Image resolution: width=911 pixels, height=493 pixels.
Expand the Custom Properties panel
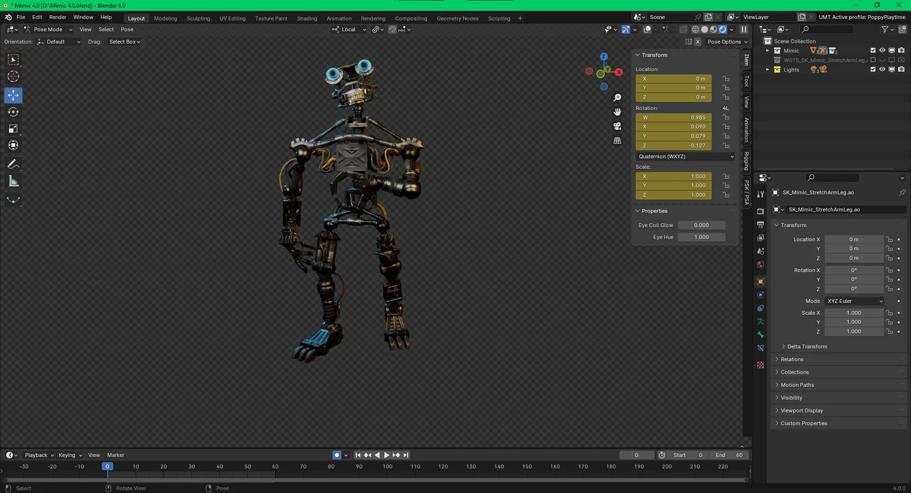click(803, 424)
